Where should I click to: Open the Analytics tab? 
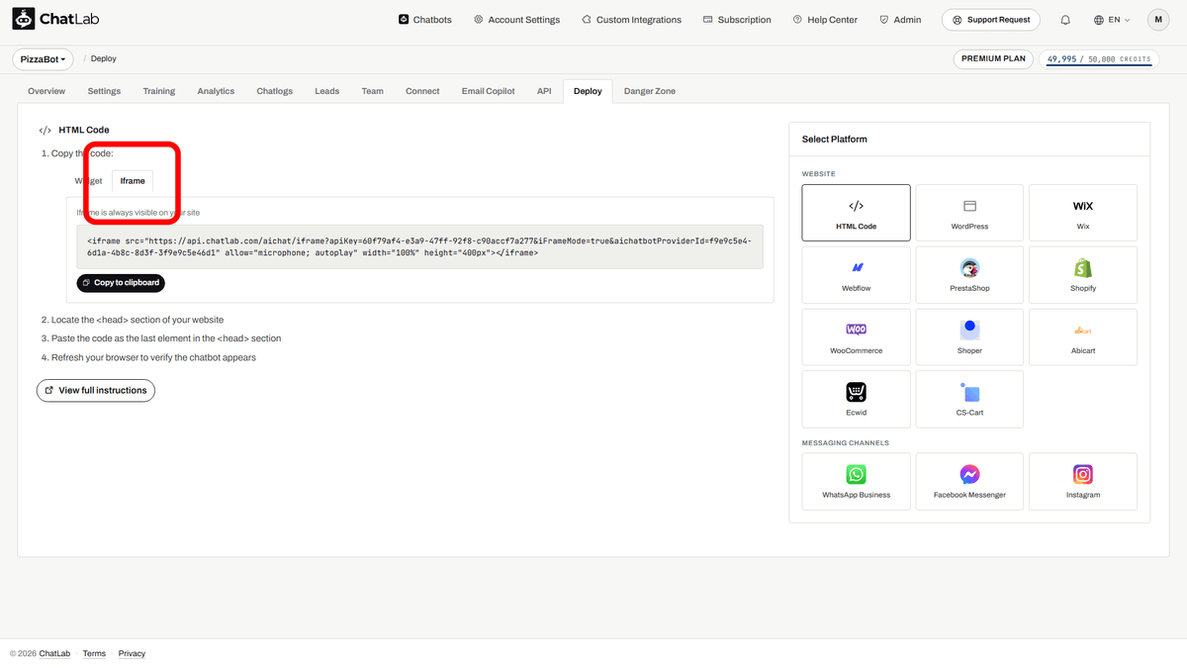[x=216, y=91]
